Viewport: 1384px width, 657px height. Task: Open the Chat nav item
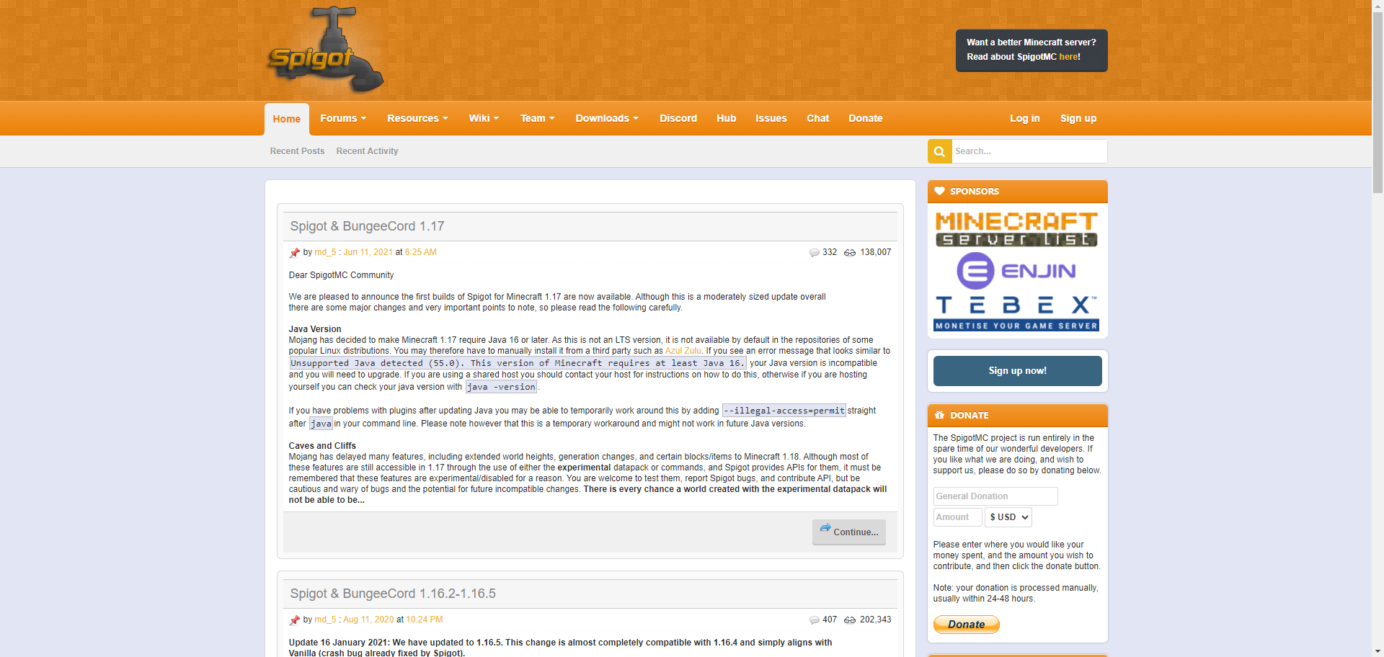click(818, 119)
